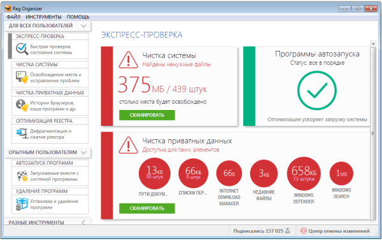Screen dimensions: 382x241
Task: Click Быстрая проверка состояния системы description
Action: 51,50
